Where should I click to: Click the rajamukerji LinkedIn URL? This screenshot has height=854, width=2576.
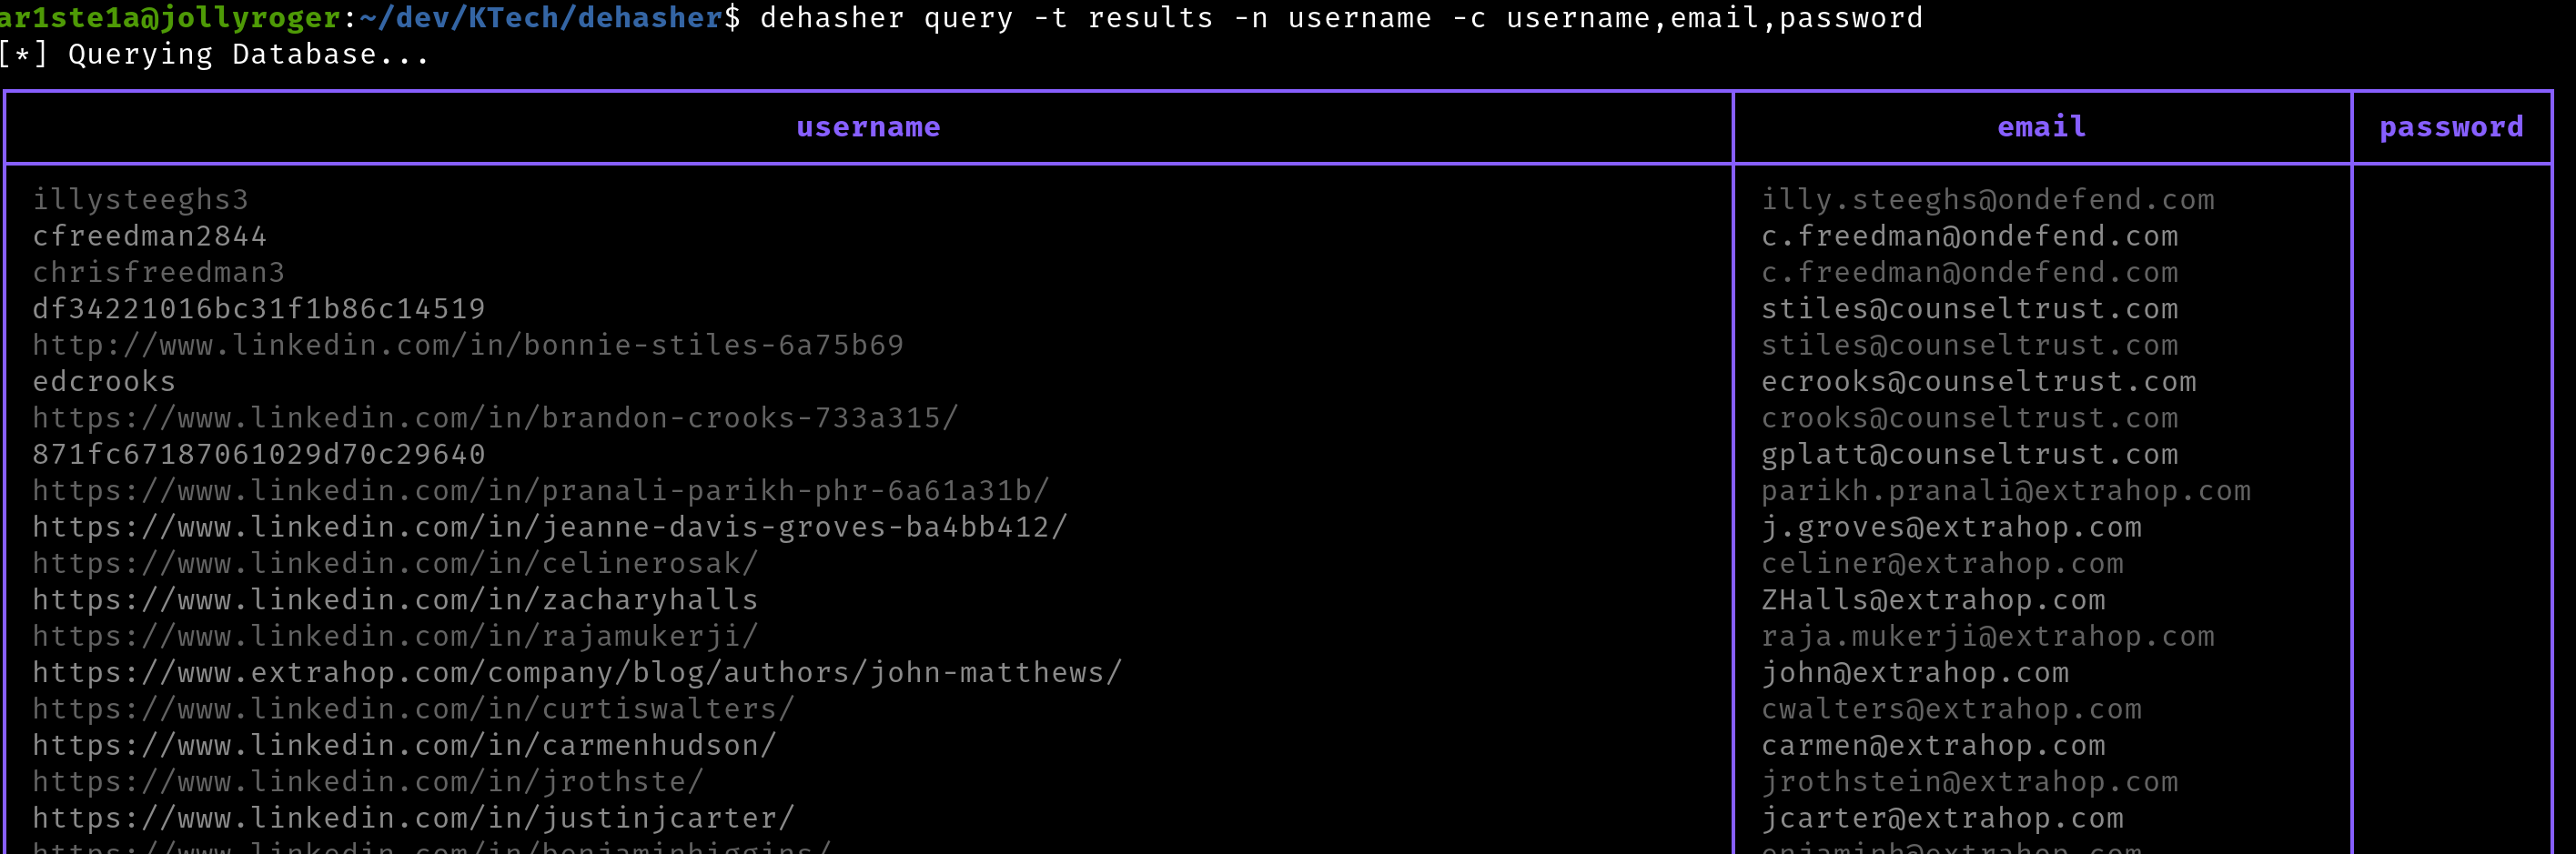click(396, 636)
